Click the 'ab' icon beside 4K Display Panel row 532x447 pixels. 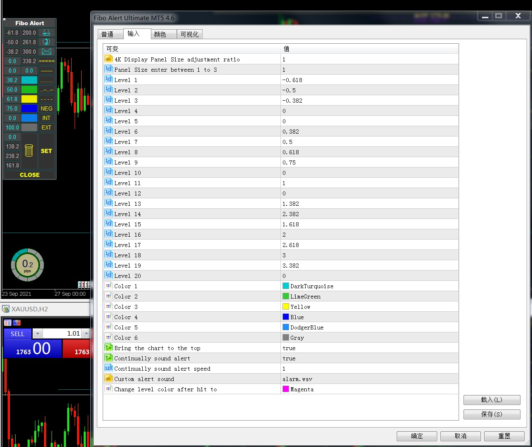pos(108,59)
